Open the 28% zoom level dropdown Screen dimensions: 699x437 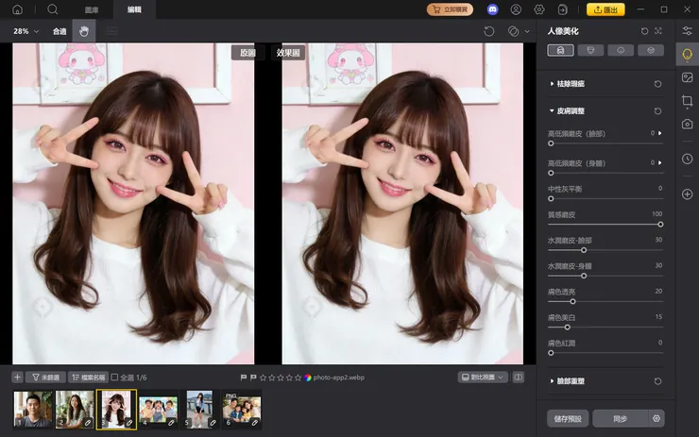pyautogui.click(x=26, y=31)
